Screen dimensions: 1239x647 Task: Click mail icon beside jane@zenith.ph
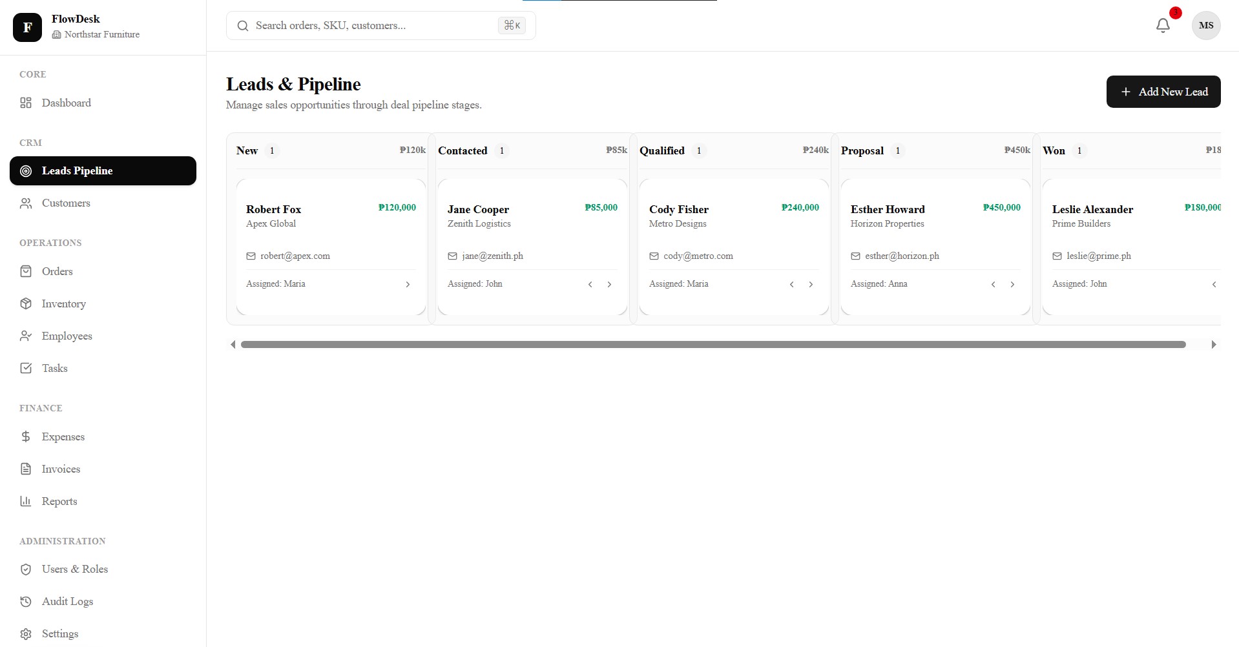tap(452, 256)
